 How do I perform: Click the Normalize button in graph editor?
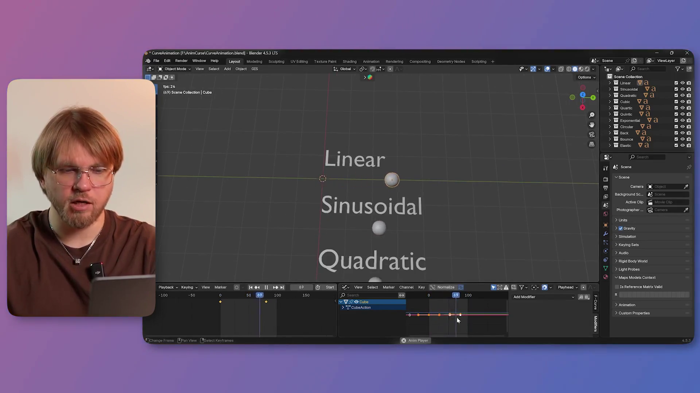(446, 287)
